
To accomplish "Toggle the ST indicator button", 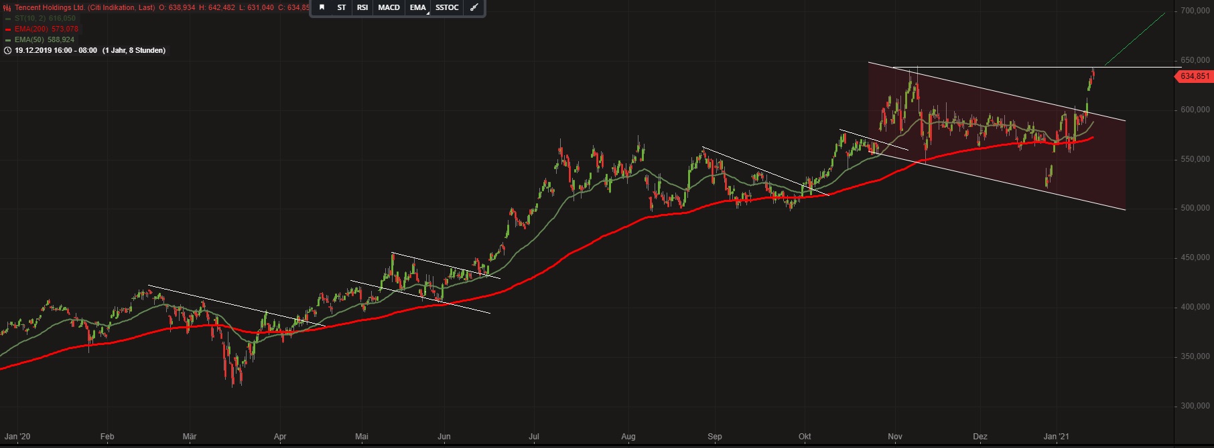I will (x=342, y=7).
